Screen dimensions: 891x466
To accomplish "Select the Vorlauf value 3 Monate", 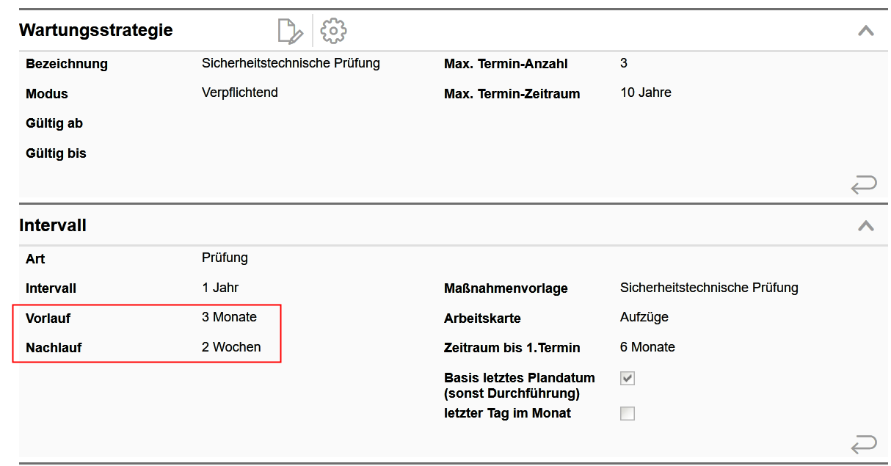I will click(229, 317).
